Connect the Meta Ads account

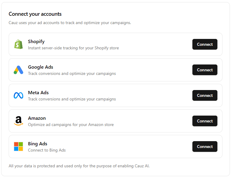(205, 95)
